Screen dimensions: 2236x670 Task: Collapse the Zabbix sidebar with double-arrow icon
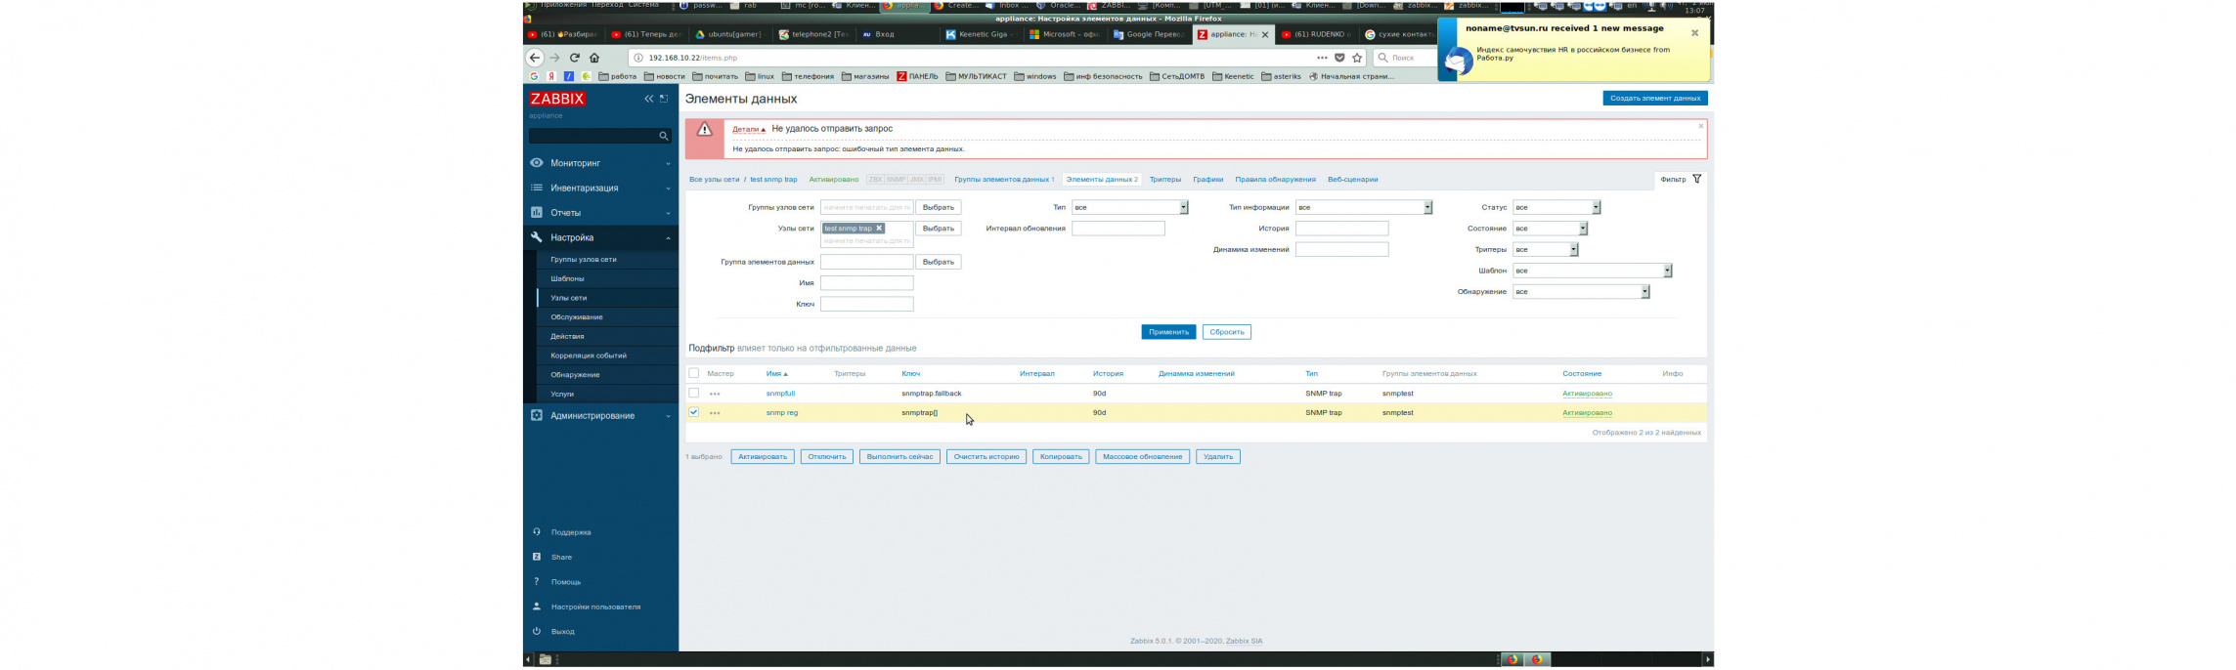click(648, 99)
